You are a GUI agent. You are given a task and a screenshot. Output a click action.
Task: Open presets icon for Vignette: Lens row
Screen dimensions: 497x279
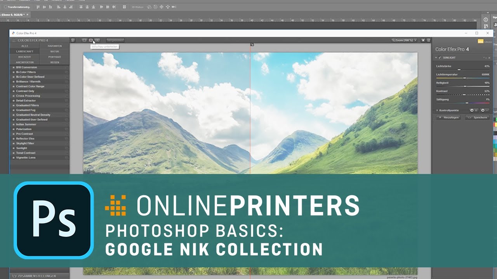(67, 158)
